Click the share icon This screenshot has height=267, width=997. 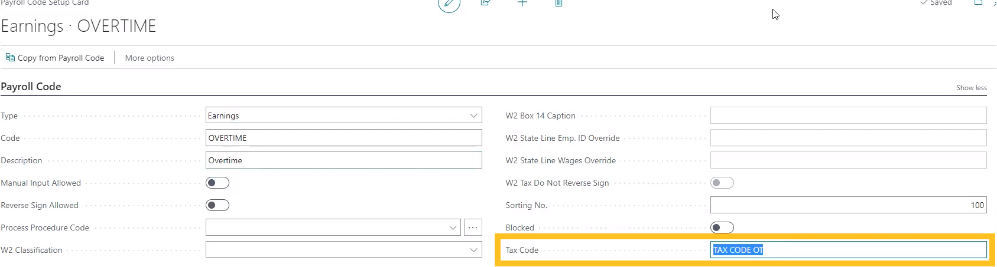pos(486,3)
